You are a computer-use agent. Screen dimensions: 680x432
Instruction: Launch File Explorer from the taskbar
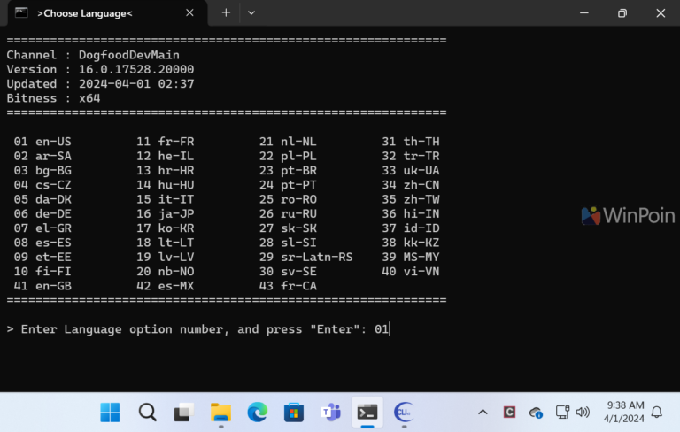click(220, 412)
